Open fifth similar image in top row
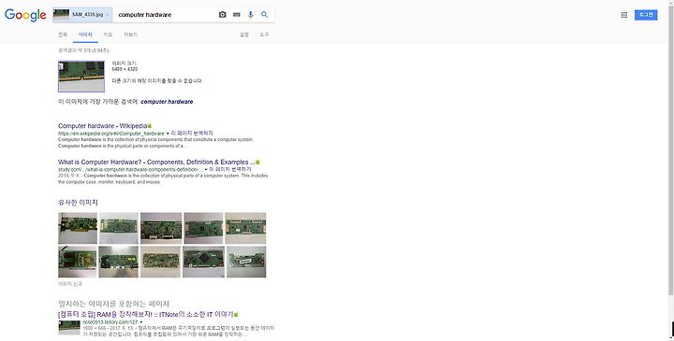Viewport: 674px width, 341px height. (x=245, y=228)
